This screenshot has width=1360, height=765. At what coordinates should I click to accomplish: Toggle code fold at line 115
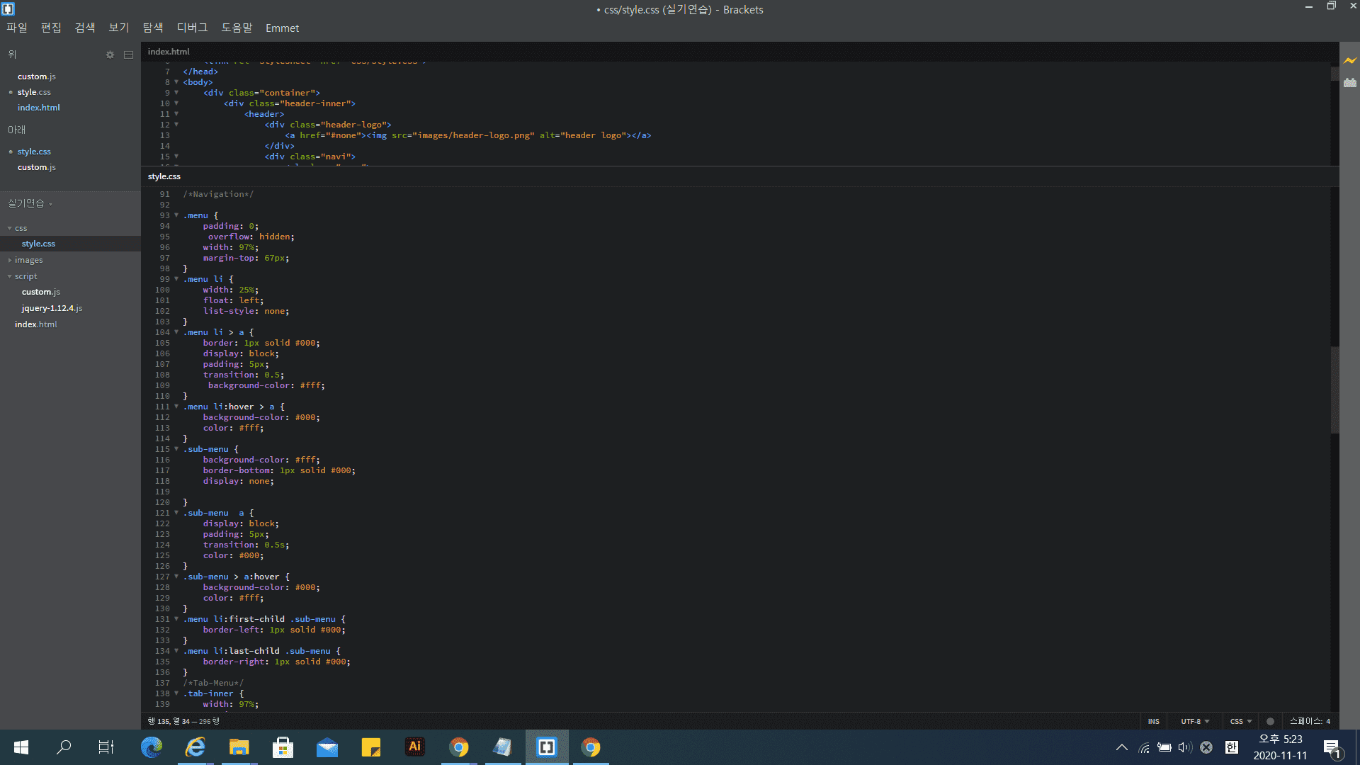pos(176,449)
